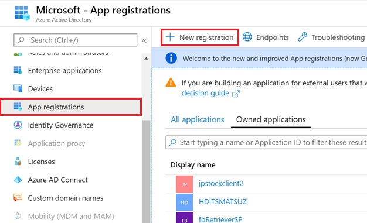Click the Custom domain names icon
The height and width of the screenshot is (223, 367).
pyautogui.click(x=18, y=198)
